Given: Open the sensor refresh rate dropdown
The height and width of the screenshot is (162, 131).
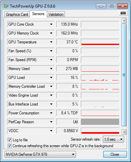Looking at the screenshot, I should coord(113,139).
